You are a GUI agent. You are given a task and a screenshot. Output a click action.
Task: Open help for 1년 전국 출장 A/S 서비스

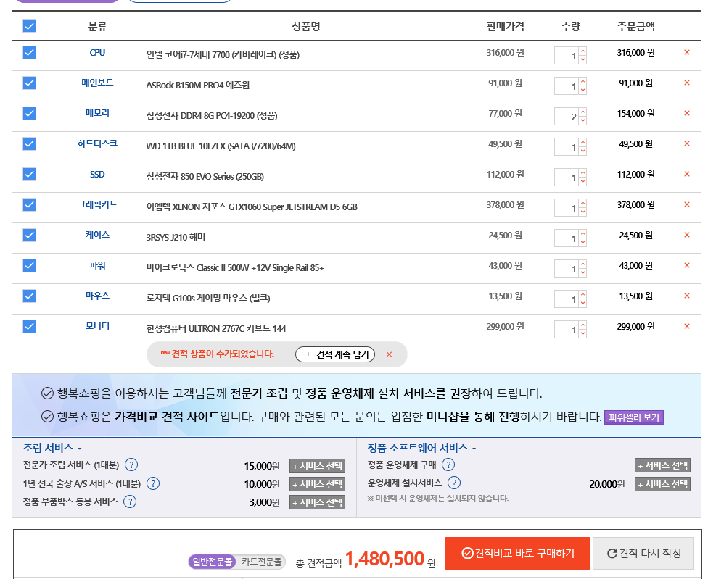coord(153,483)
